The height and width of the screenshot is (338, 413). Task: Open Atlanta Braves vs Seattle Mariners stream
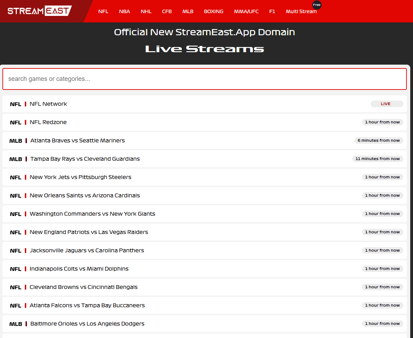click(x=204, y=140)
